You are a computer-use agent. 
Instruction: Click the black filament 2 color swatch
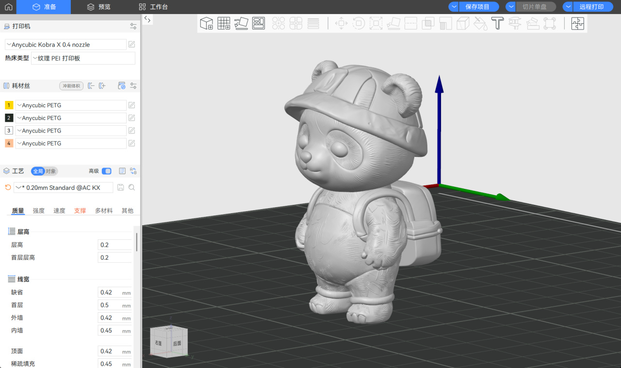pyautogui.click(x=9, y=118)
